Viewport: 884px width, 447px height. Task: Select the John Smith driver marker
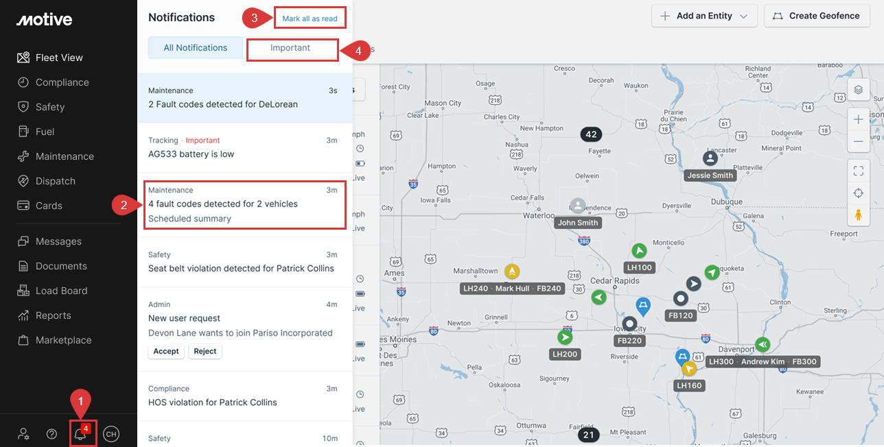tap(578, 206)
